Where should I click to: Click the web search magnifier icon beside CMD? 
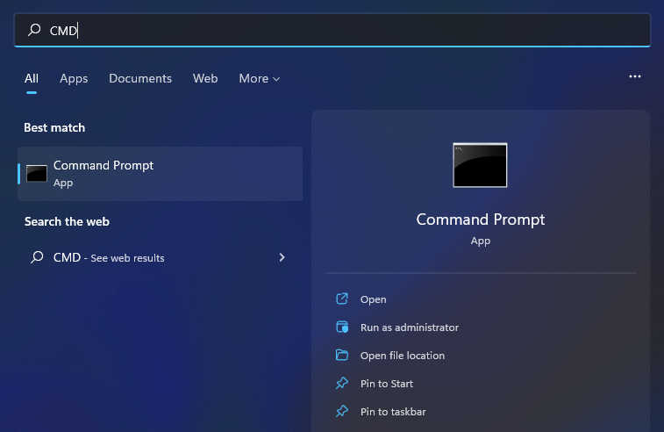coord(37,257)
